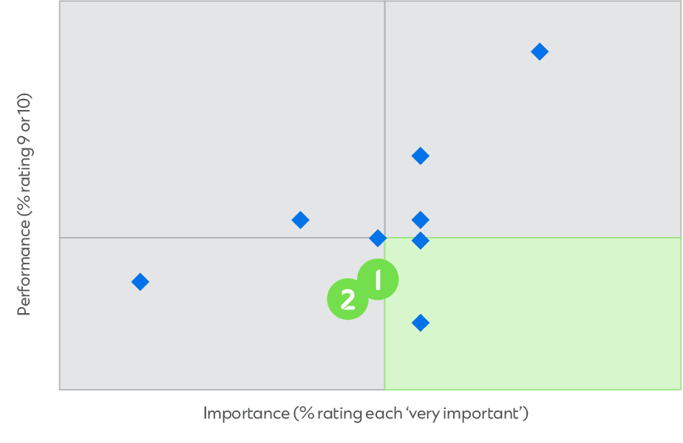Select the diamond straddling green quadrant's top edge
Image resolution: width=683 pixels, height=443 pixels.
[x=421, y=240]
